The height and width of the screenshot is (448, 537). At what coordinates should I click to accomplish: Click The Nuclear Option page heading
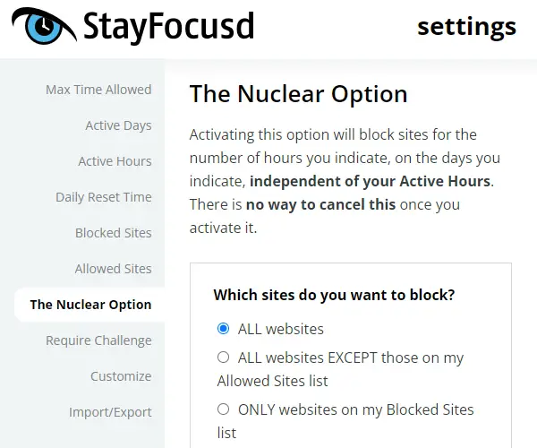click(x=299, y=94)
